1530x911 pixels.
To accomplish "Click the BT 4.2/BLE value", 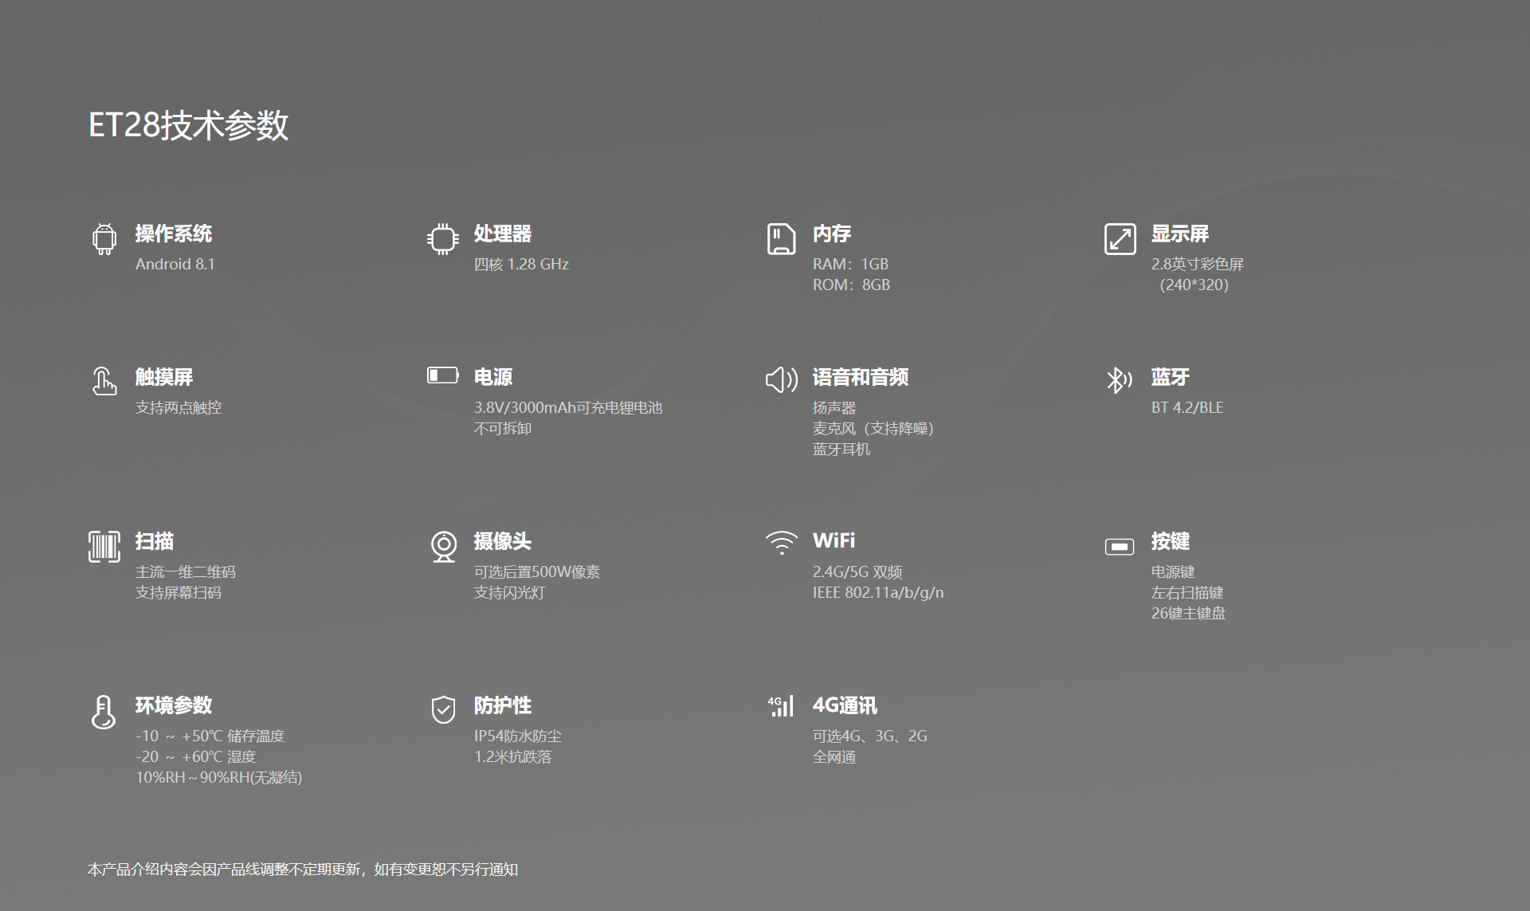I will 1187,407.
